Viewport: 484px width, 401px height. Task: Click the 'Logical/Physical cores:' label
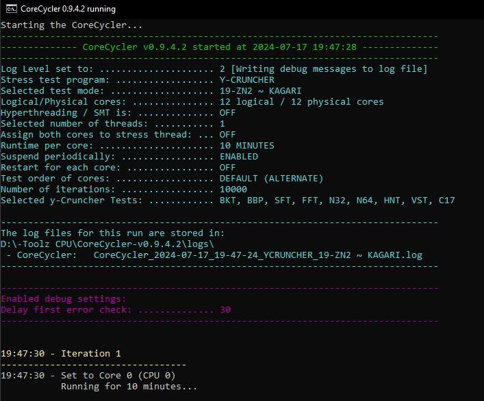(64, 102)
